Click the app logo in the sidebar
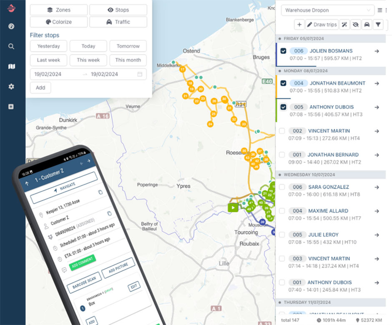Viewport: 392px width, 325px height. pos(11,8)
